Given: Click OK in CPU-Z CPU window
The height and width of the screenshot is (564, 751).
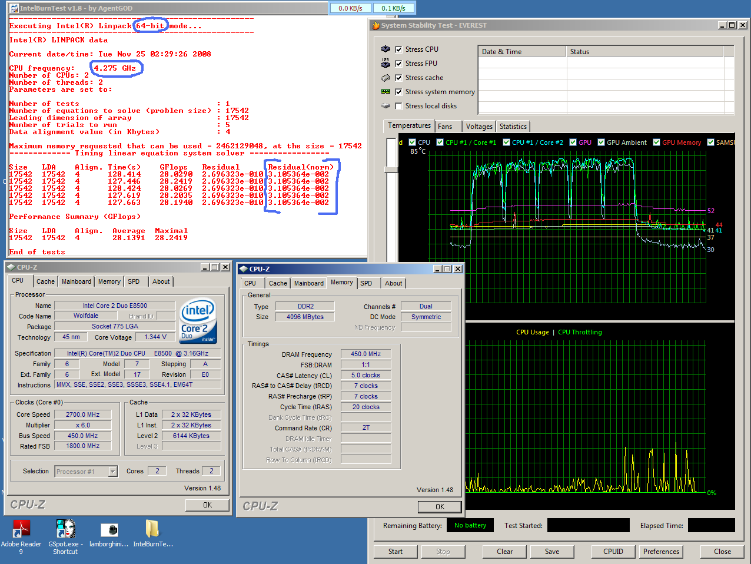Looking at the screenshot, I should 207,505.
